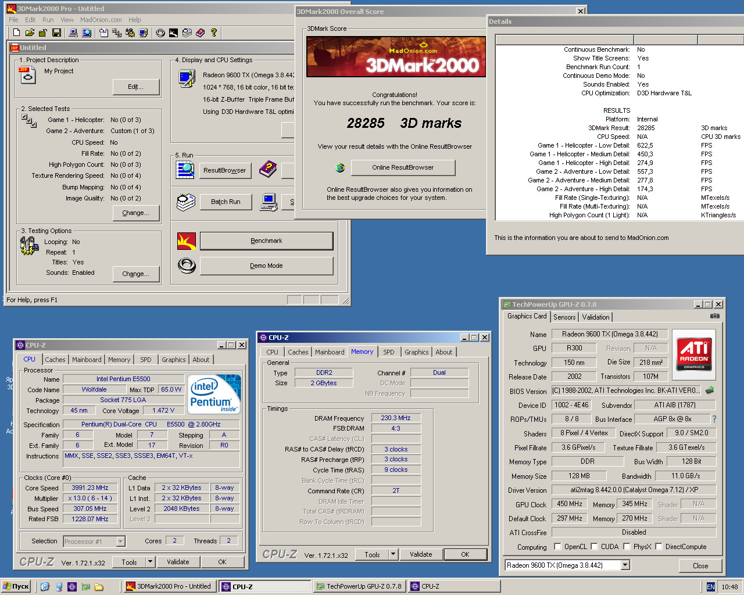Click Validate in the CPU-Z memory window
Image resolution: width=744 pixels, height=595 pixels.
click(421, 554)
